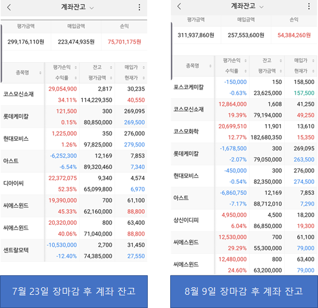Go back in left account balance screen
Screen dimensions: 318x308
9,7
